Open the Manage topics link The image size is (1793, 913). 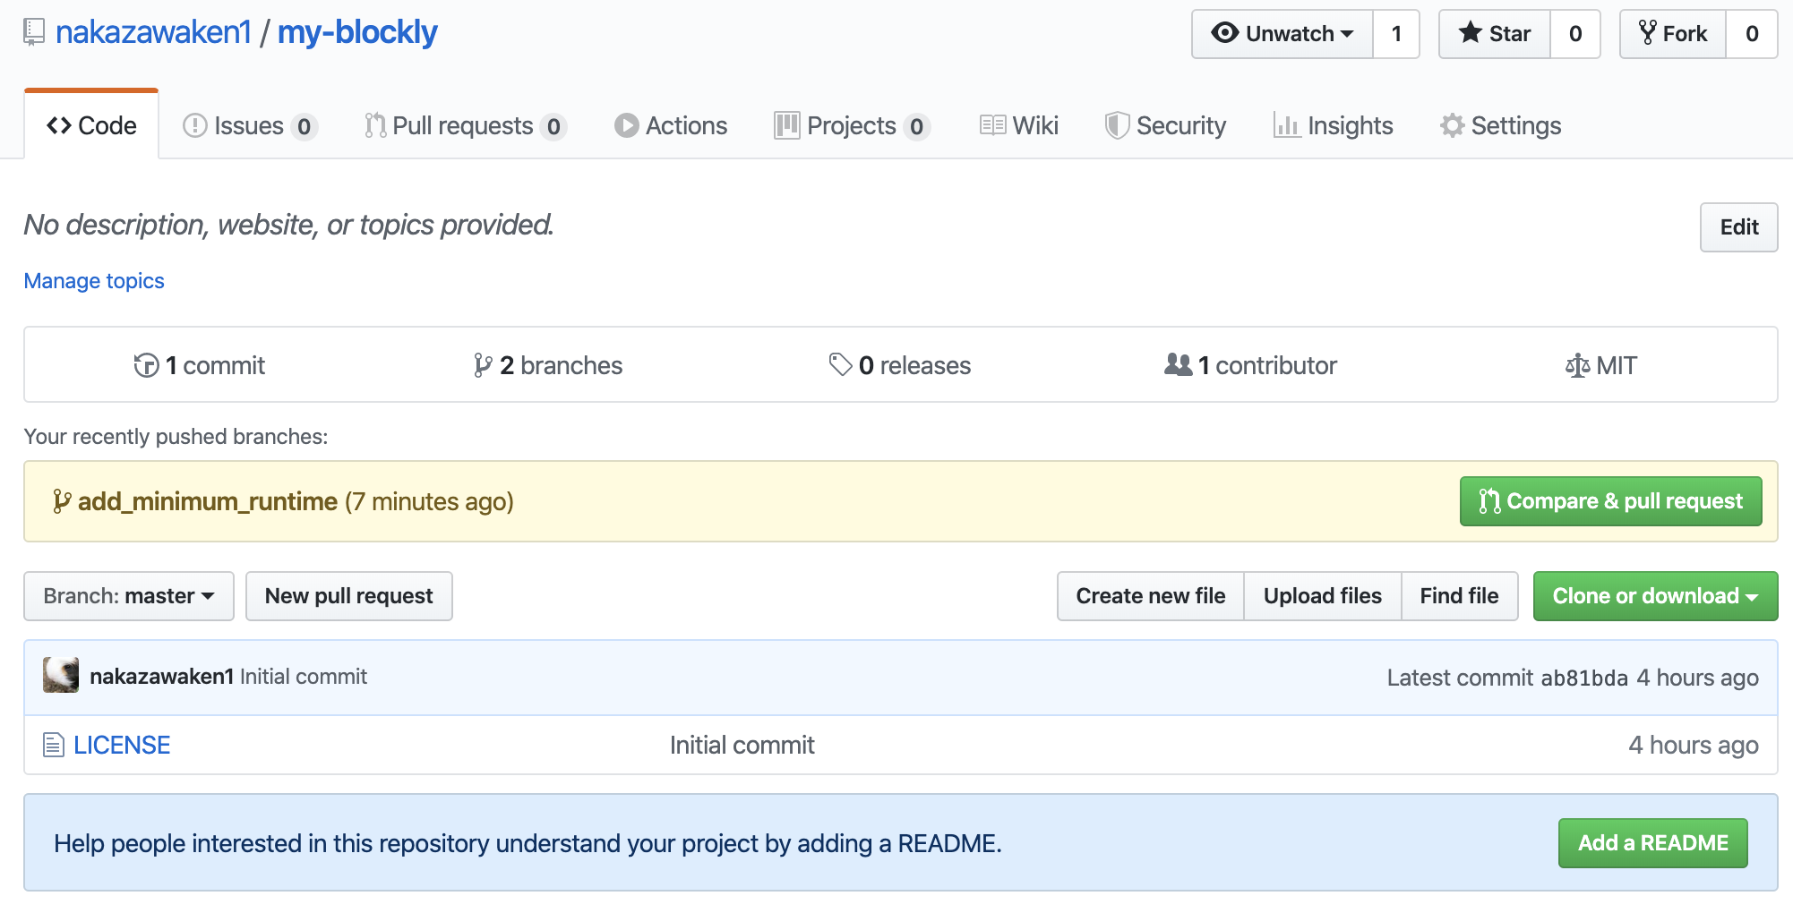93,280
